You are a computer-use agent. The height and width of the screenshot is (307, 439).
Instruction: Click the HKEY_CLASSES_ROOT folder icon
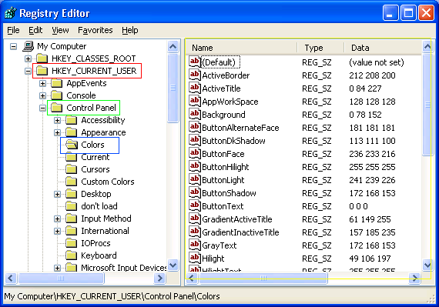(42, 58)
